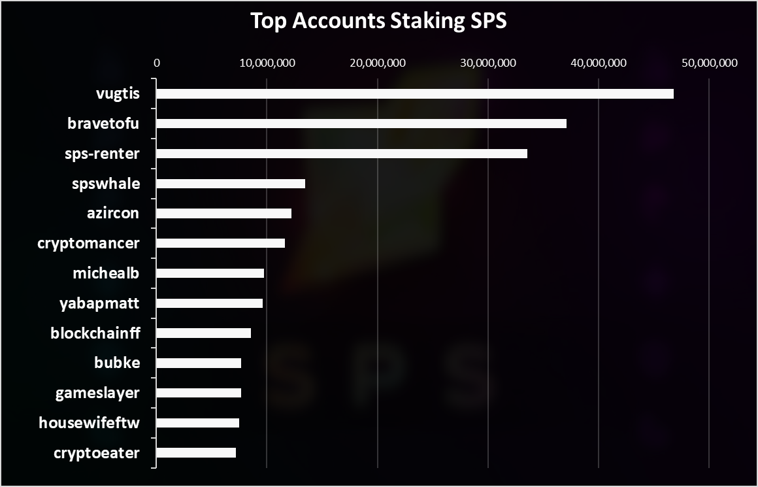Viewport: 758px width, 487px height.
Task: Select the housewifeftw bar
Action: [x=198, y=423]
